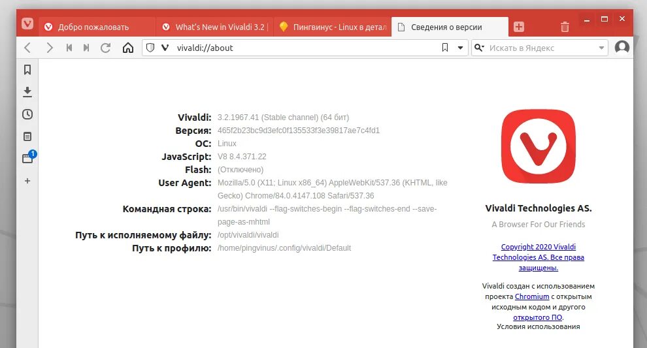Open the user profile avatar
This screenshot has height=348, width=647.
point(622,48)
